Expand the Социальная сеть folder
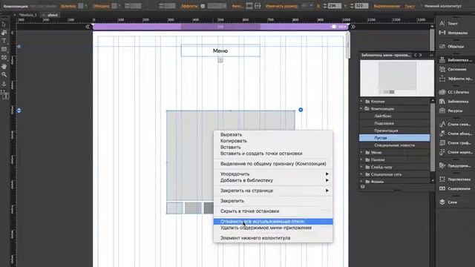Viewport: 475px width, 267px height. pos(361,174)
